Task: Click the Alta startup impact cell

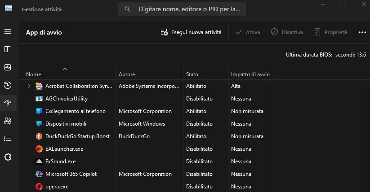Action: 236,86
